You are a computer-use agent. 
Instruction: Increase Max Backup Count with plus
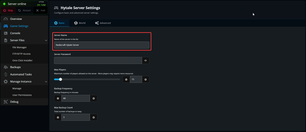coord(93,117)
